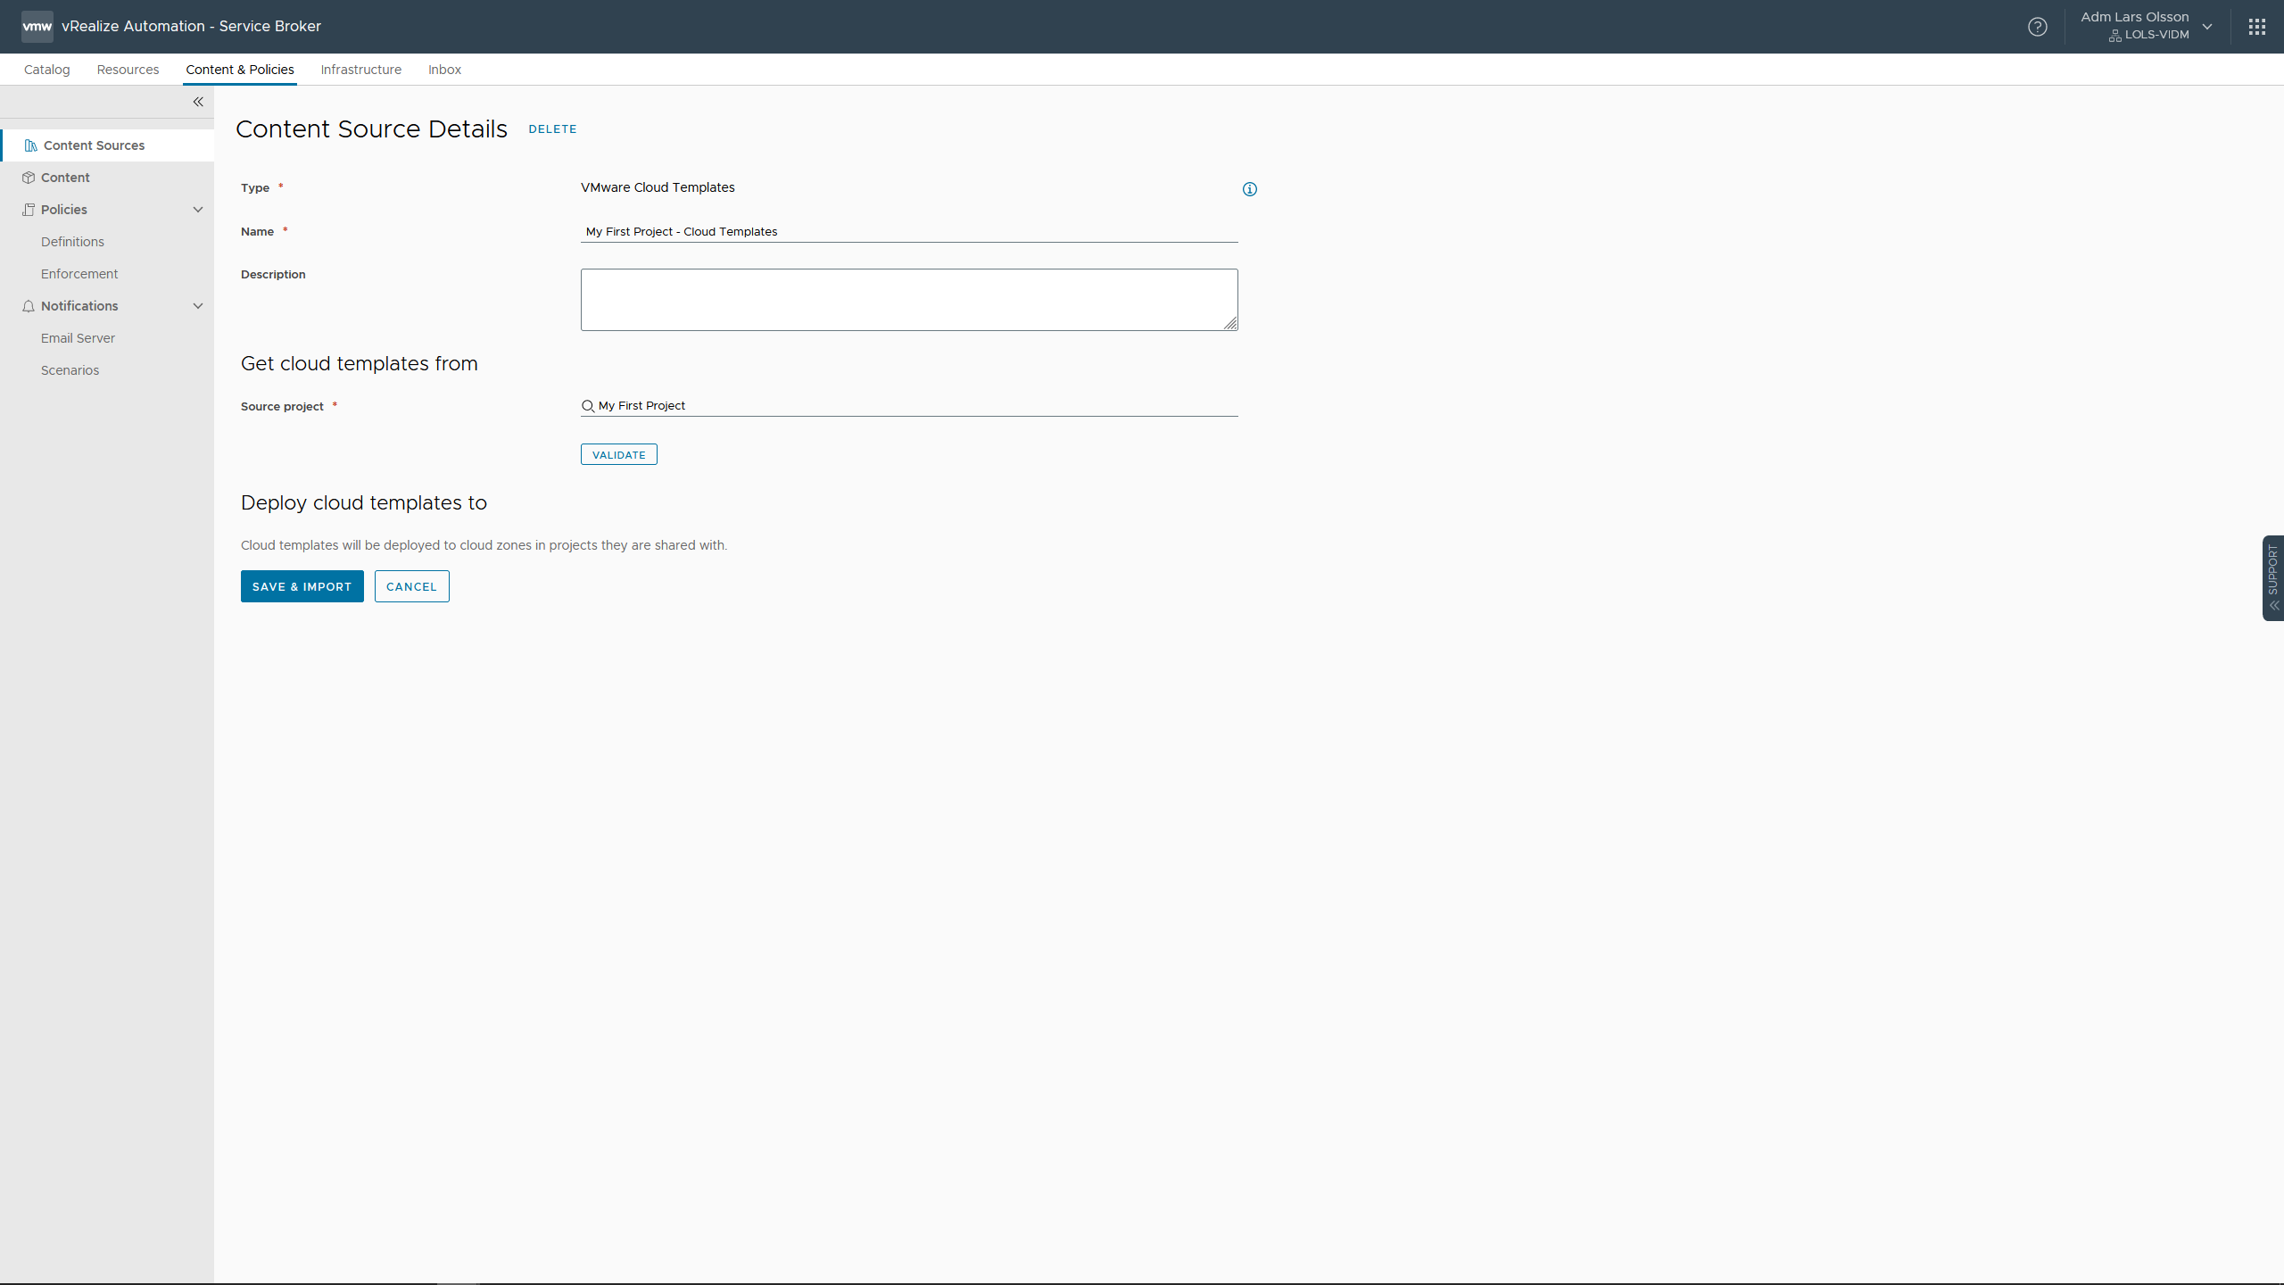Click the 'Content Source Details' page title

(x=372, y=129)
